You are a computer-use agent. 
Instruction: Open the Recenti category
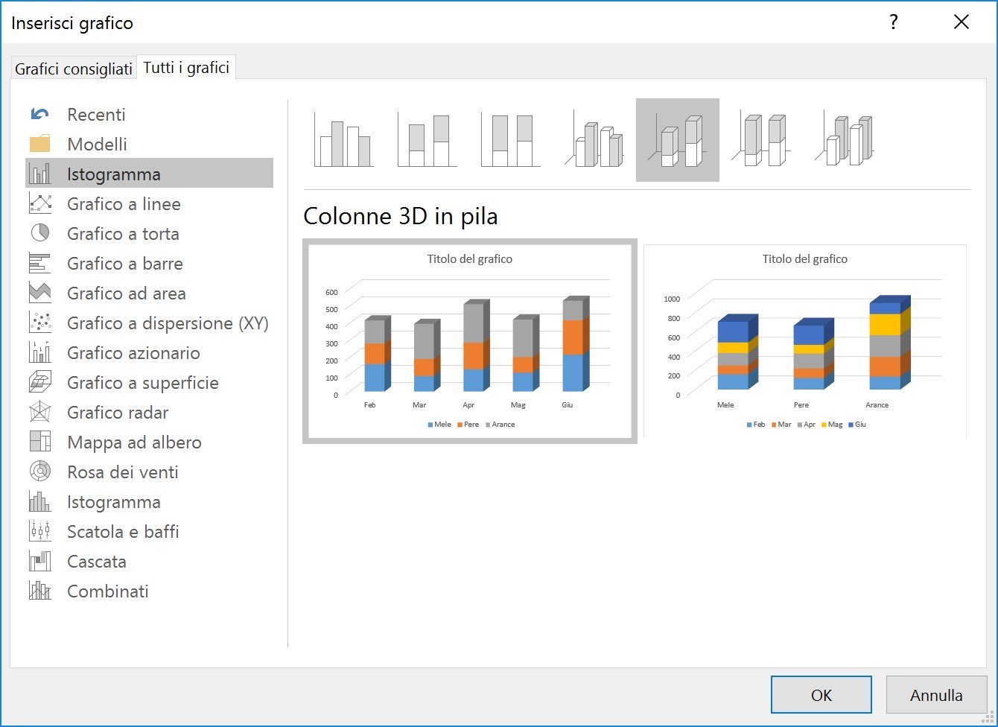coord(149,114)
